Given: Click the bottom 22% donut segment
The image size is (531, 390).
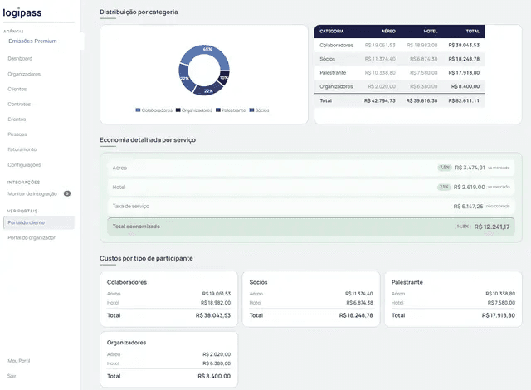Looking at the screenshot, I should 208,90.
